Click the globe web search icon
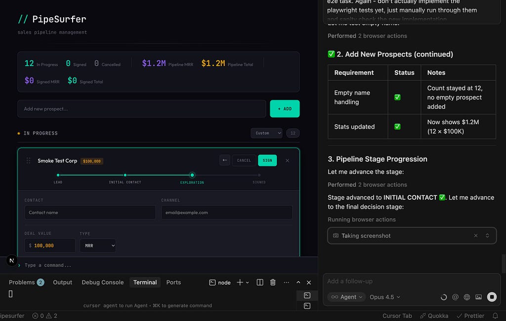506x321 pixels. point(467,297)
